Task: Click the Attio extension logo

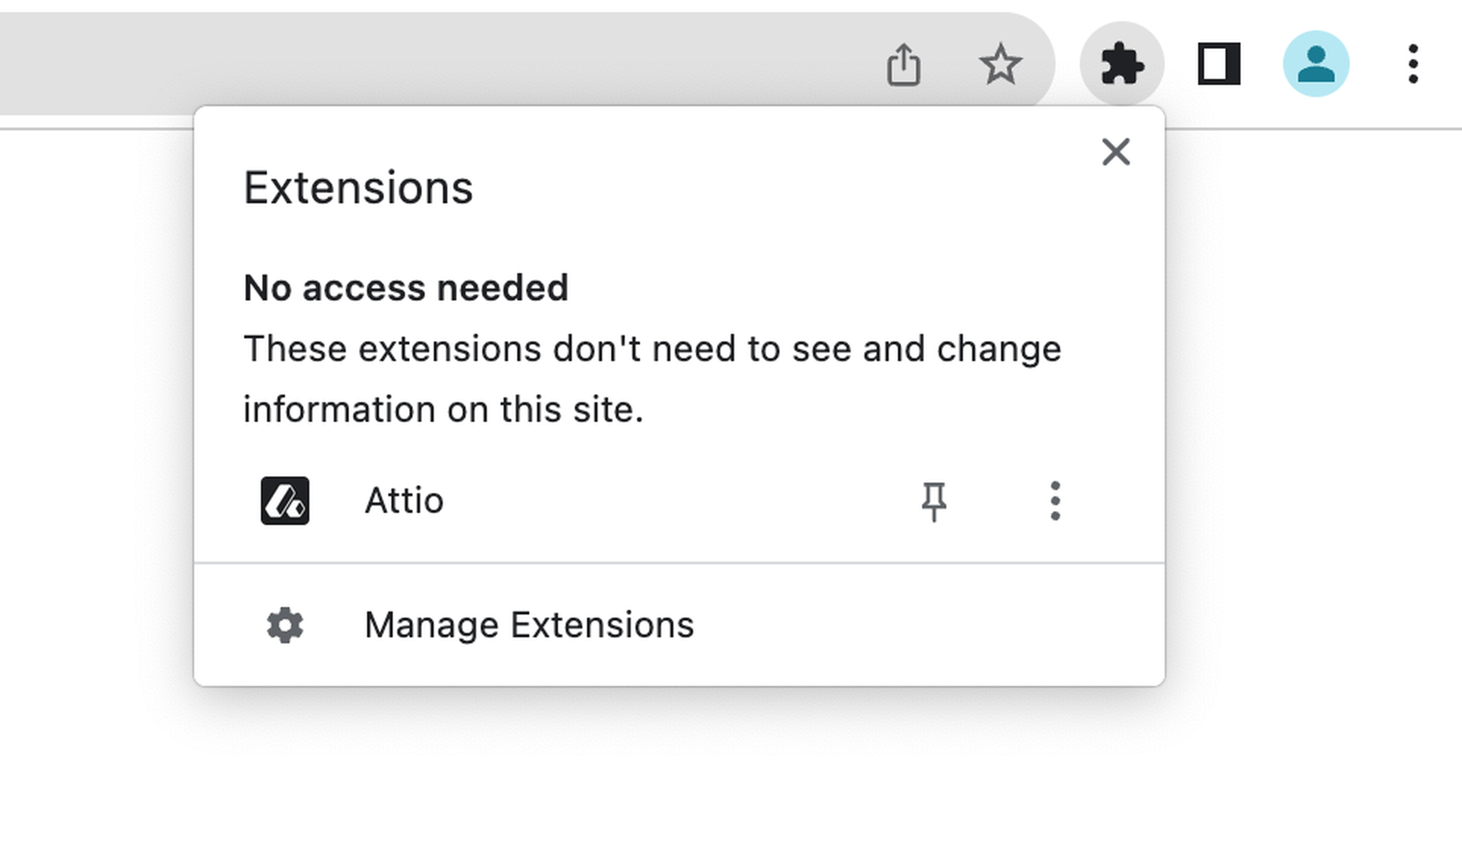Action: coord(285,501)
